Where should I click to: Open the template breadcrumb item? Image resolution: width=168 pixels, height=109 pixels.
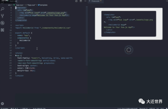click(43, 5)
